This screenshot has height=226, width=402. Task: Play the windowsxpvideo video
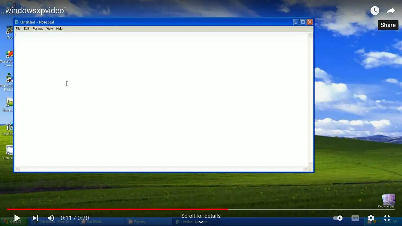click(17, 218)
